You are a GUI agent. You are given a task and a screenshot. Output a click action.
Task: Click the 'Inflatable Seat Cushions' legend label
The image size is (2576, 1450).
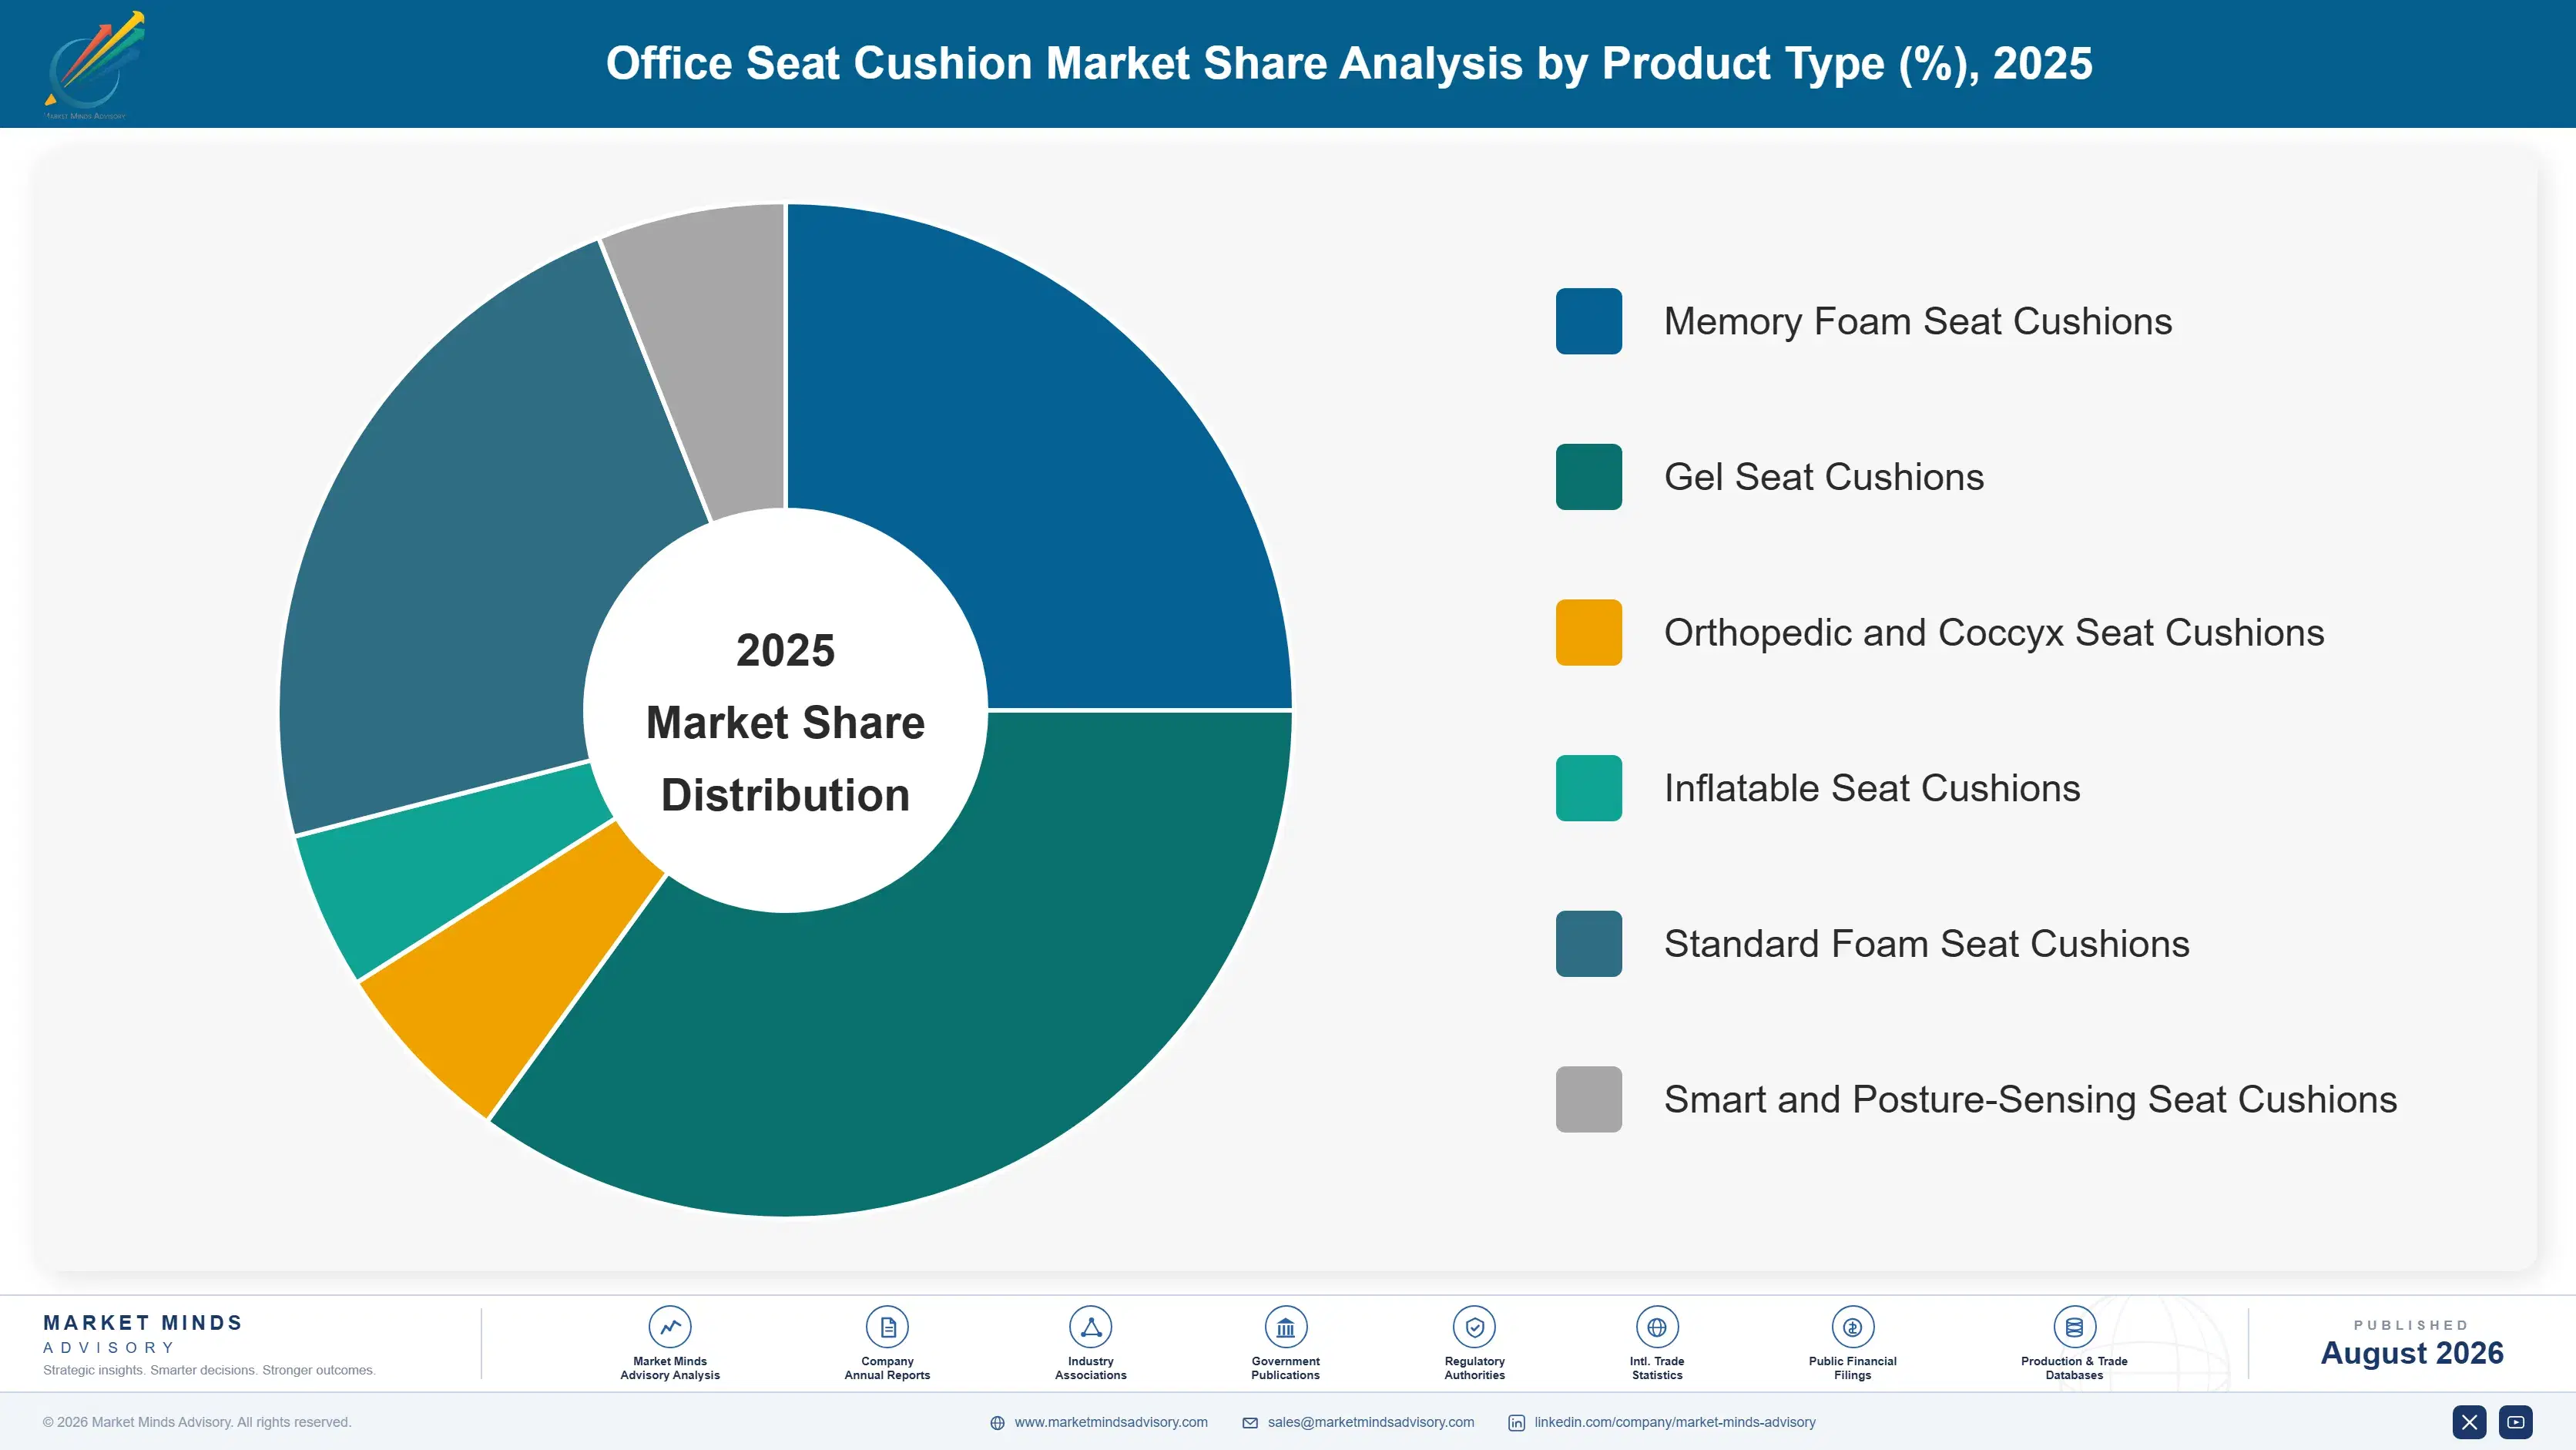[x=1871, y=788]
